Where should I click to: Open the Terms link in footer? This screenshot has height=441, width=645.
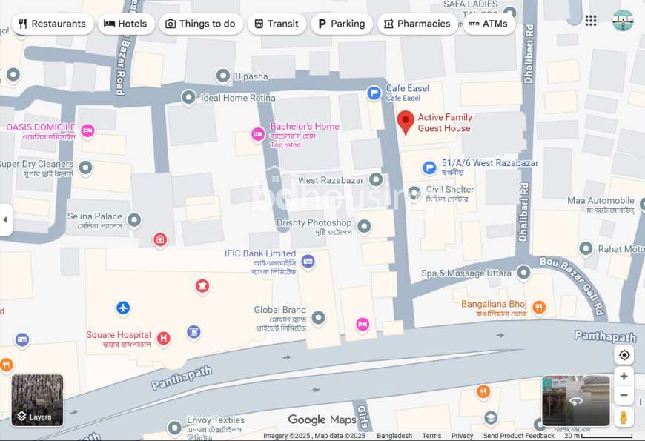pyautogui.click(x=431, y=436)
